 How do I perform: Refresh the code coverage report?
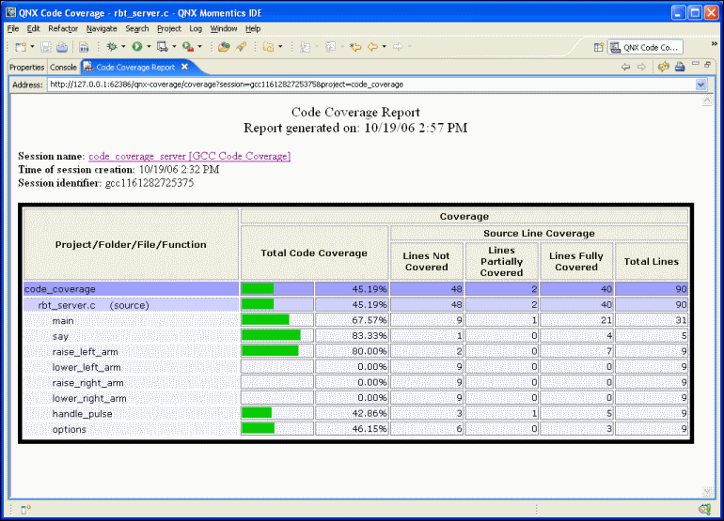(x=663, y=67)
